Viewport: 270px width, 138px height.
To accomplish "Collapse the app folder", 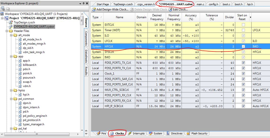I will (x=11, y=57).
